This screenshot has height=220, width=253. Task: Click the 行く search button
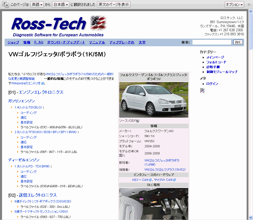point(238,42)
